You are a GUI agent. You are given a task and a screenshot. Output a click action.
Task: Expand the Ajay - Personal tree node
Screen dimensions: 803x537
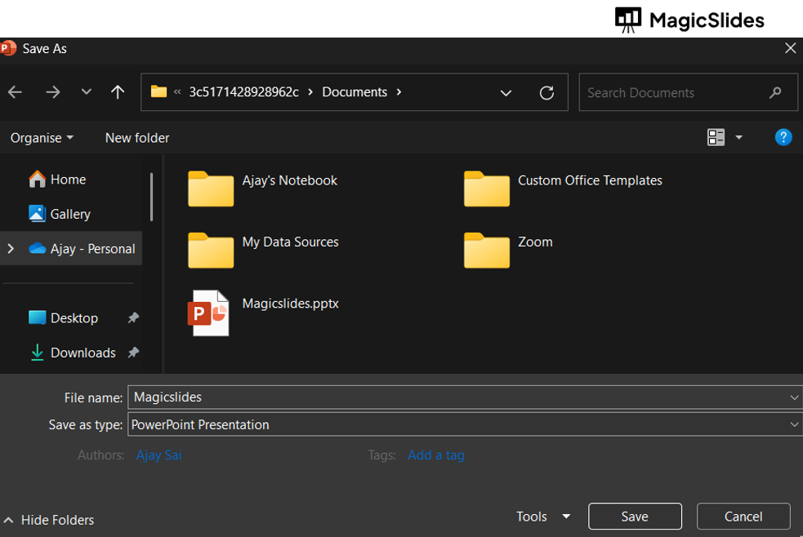[11, 248]
